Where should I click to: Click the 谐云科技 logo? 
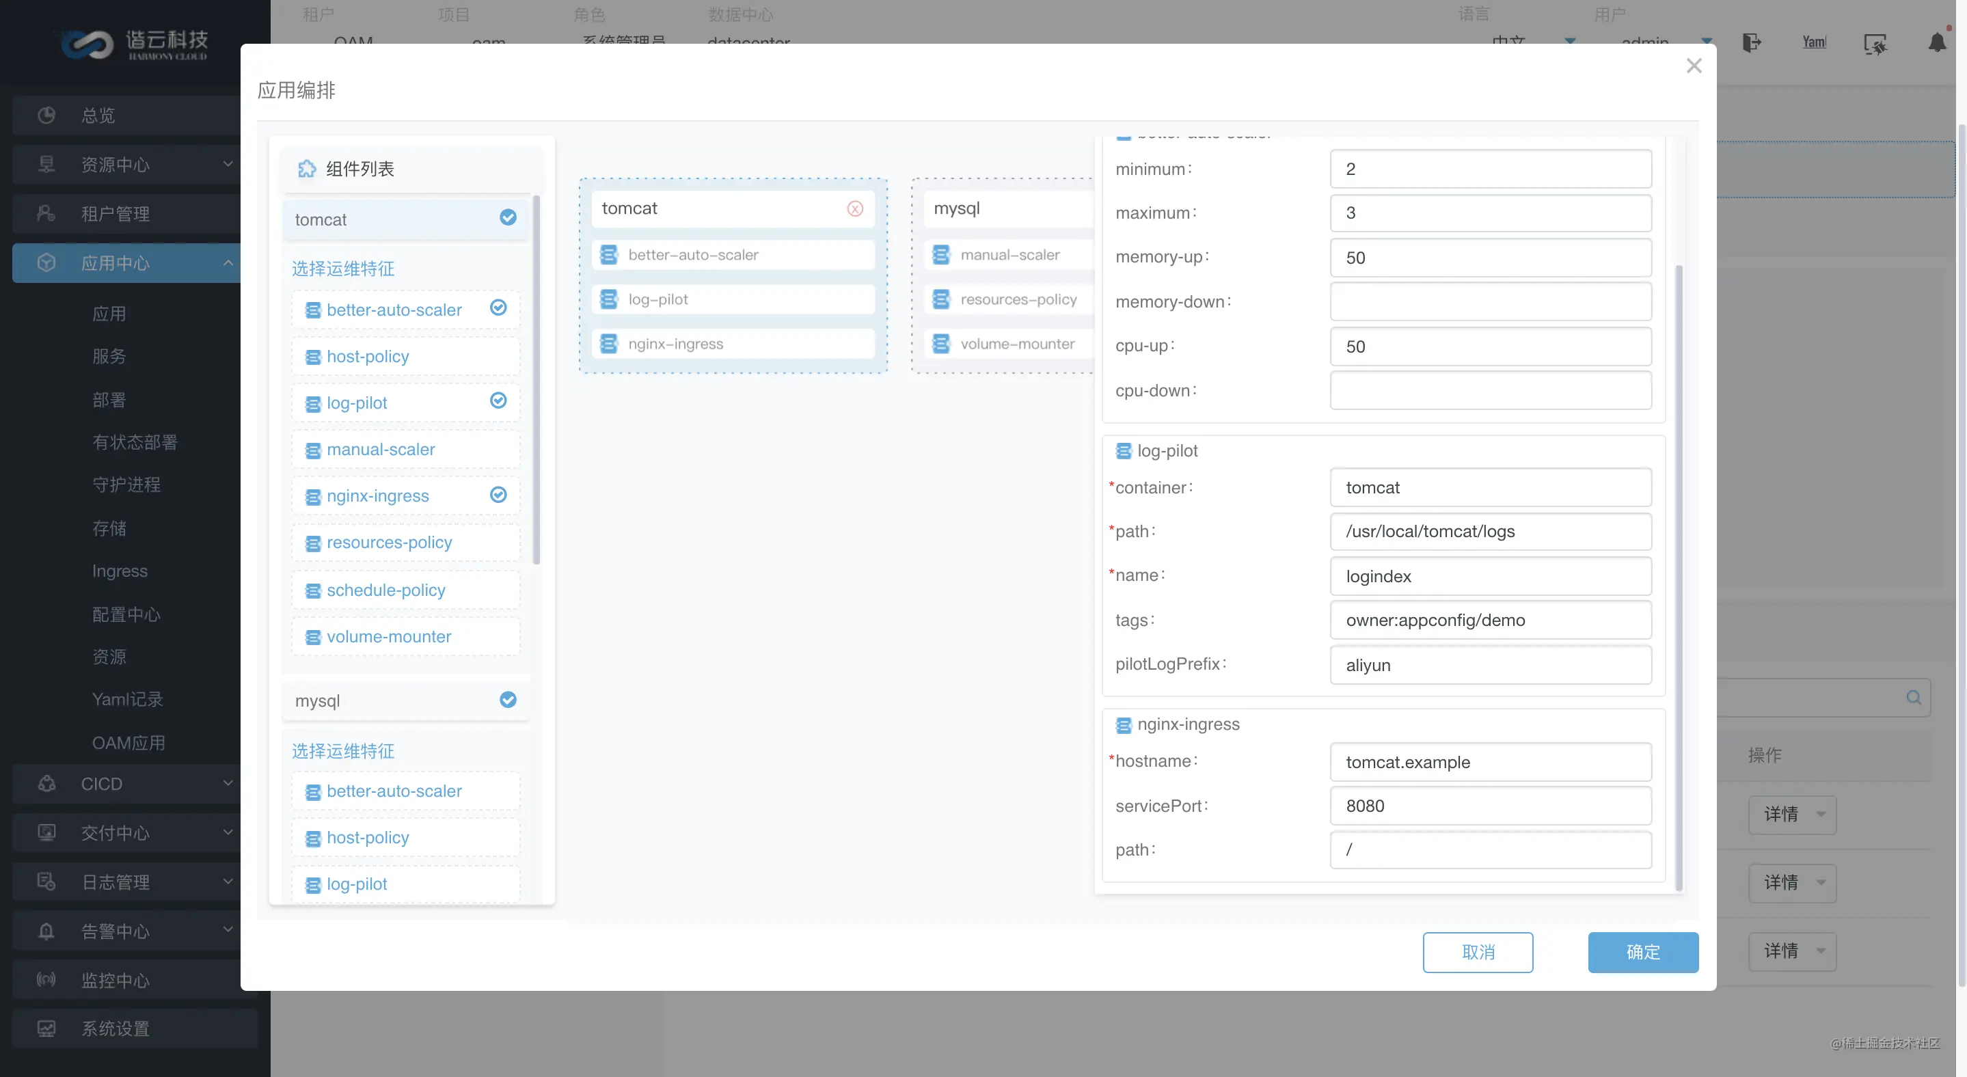pos(135,44)
